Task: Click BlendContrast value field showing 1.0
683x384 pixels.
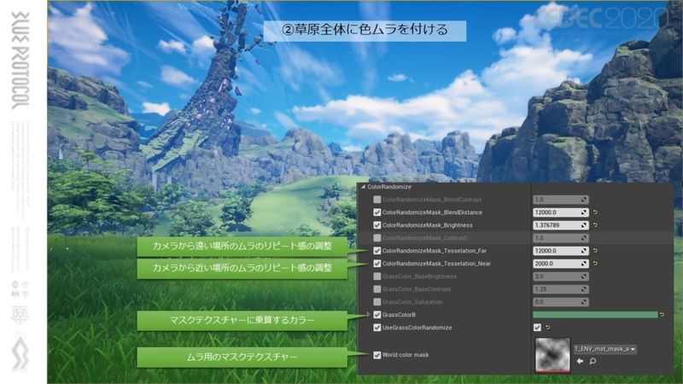Action: [561, 200]
